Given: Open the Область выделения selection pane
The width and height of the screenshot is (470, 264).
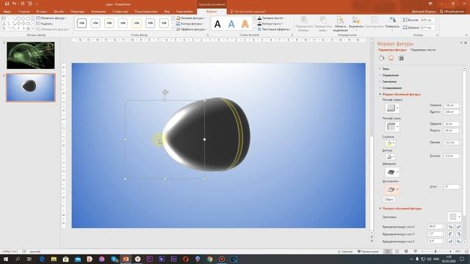Looking at the screenshot, I should tap(340, 24).
